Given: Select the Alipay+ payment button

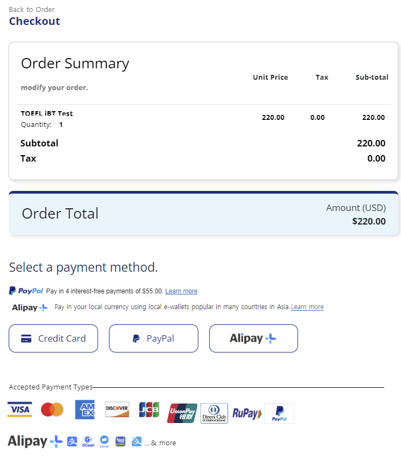Looking at the screenshot, I should [x=254, y=338].
